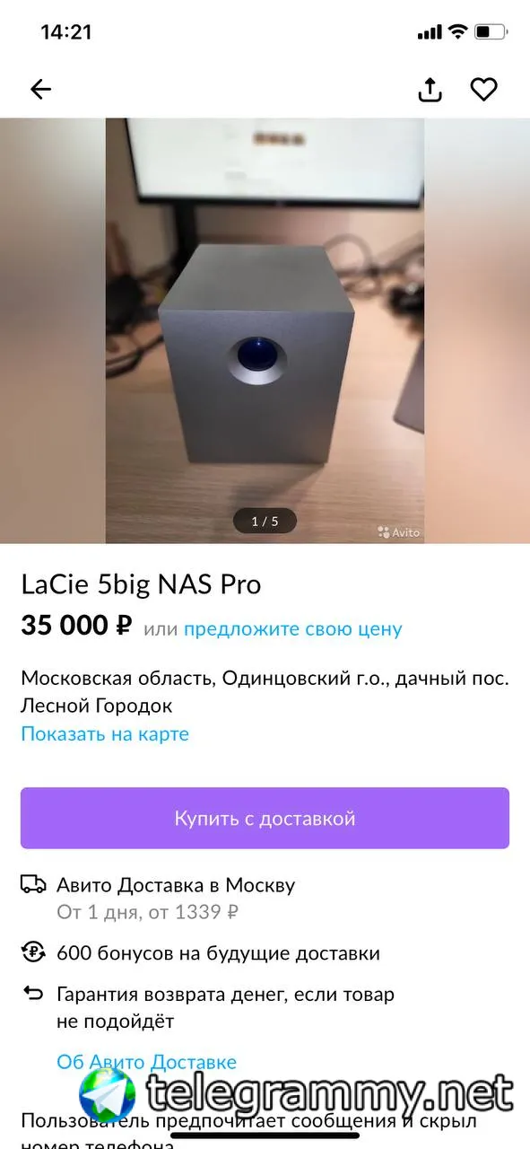This screenshot has width=530, height=1149.
Task: Tap "предложите свою цену" link
Action: [293, 629]
